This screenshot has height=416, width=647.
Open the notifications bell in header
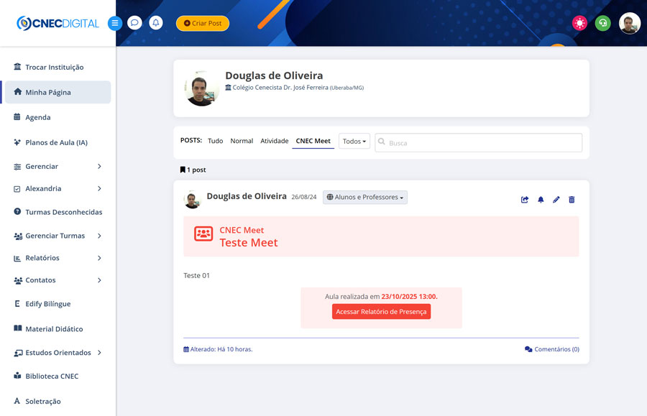click(155, 23)
